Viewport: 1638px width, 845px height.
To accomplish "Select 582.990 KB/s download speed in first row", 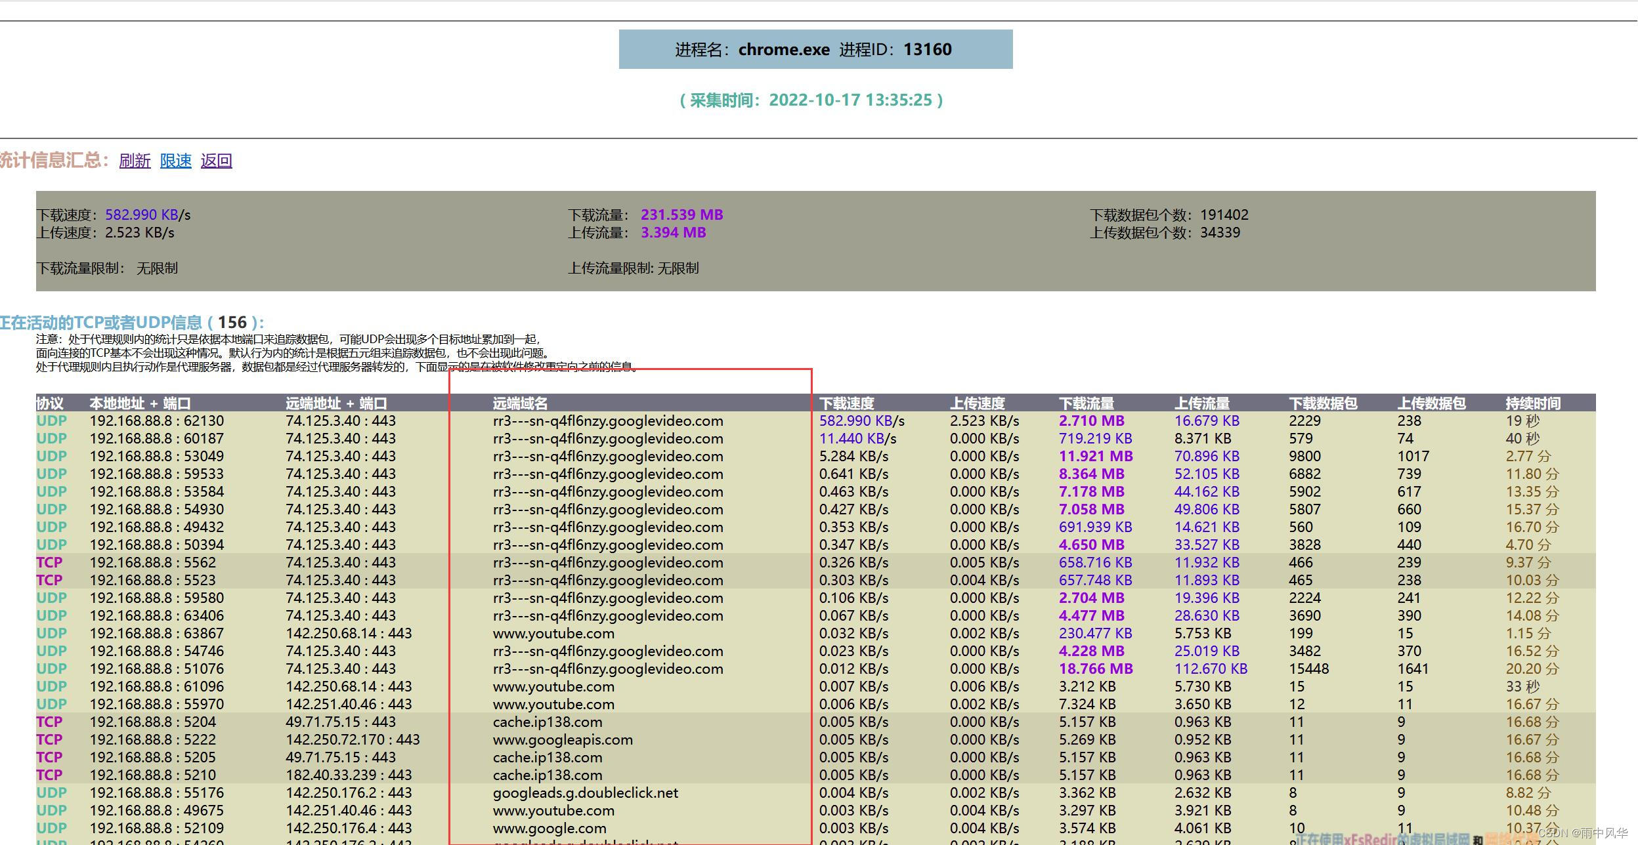I will 861,421.
